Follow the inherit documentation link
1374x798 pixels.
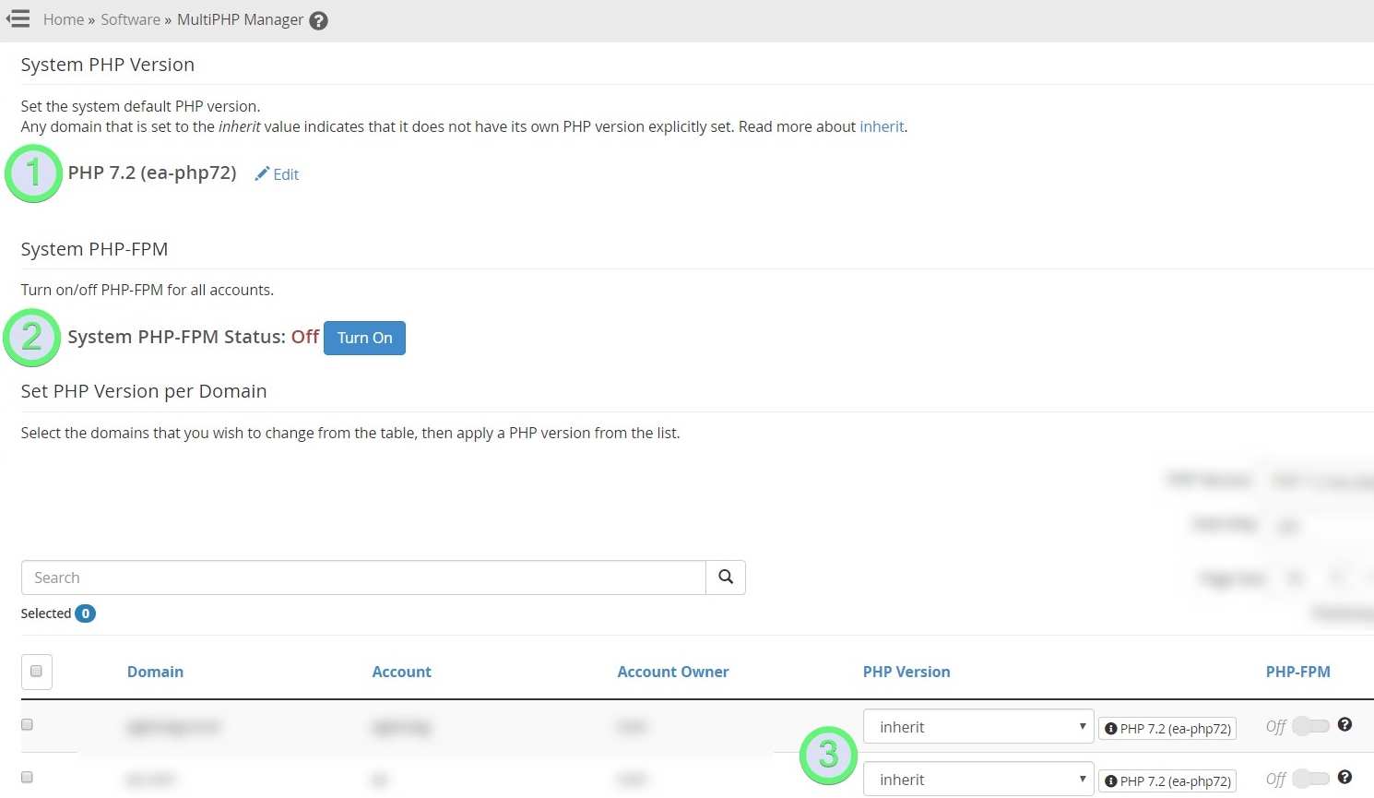coord(882,127)
